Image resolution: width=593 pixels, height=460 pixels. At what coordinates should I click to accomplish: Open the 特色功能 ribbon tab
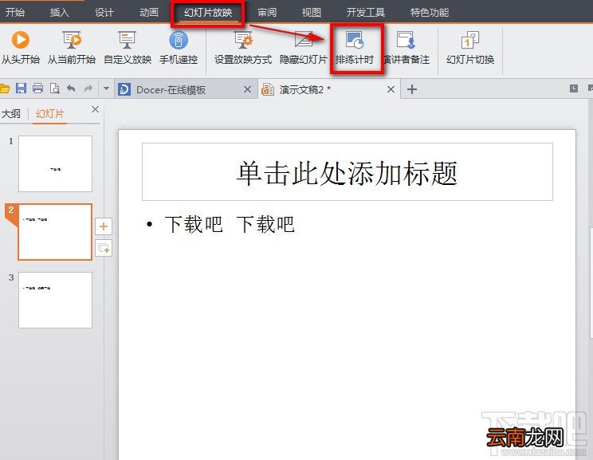click(430, 13)
